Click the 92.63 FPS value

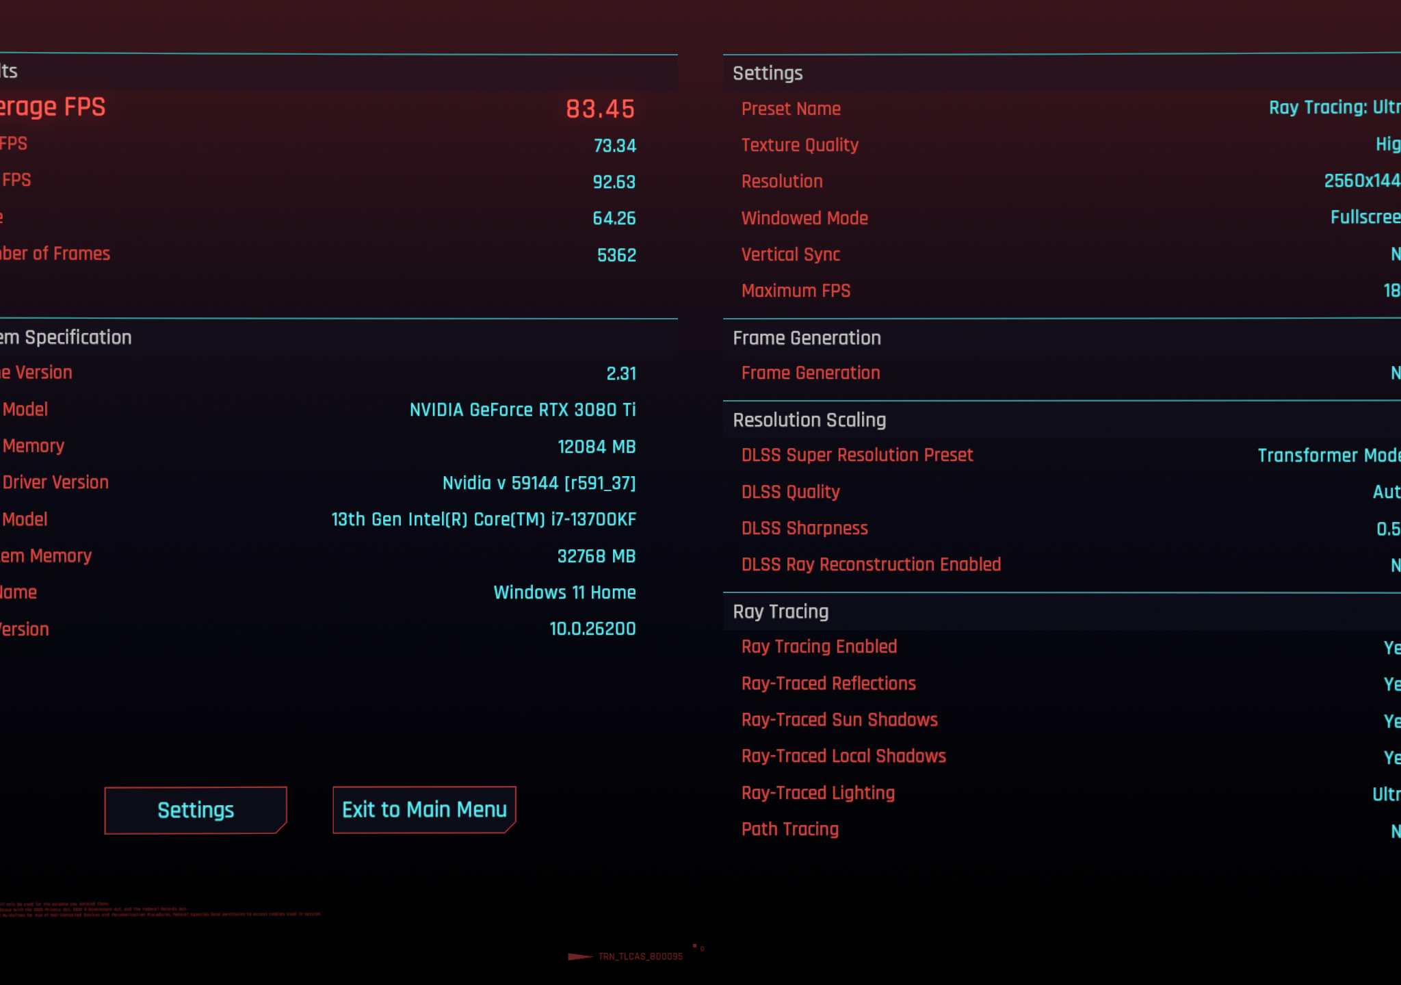pos(614,182)
